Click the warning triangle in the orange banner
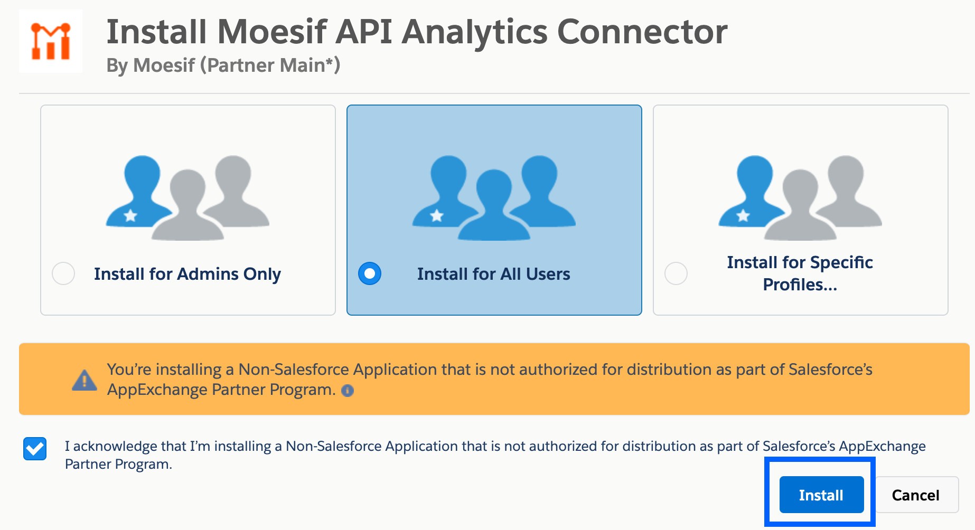975x530 pixels. (x=82, y=379)
